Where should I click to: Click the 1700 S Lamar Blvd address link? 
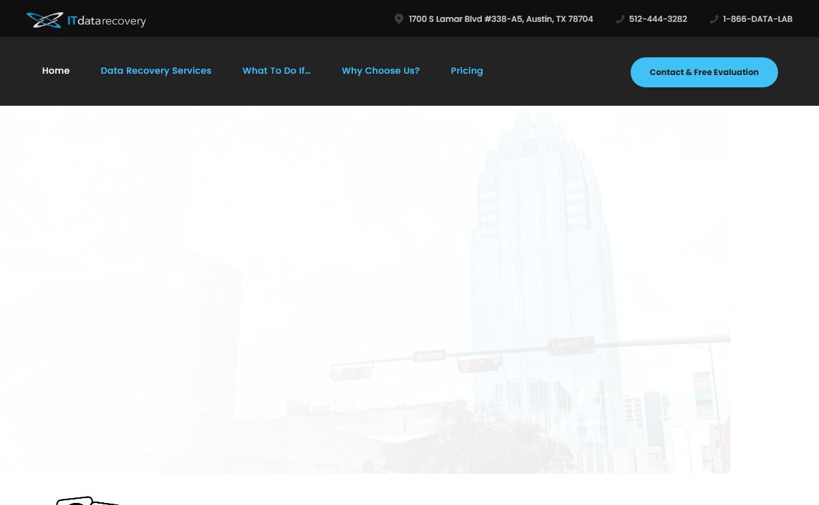point(500,19)
